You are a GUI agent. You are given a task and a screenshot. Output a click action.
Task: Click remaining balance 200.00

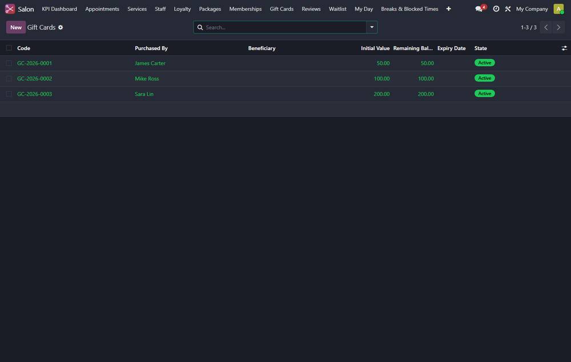point(426,93)
